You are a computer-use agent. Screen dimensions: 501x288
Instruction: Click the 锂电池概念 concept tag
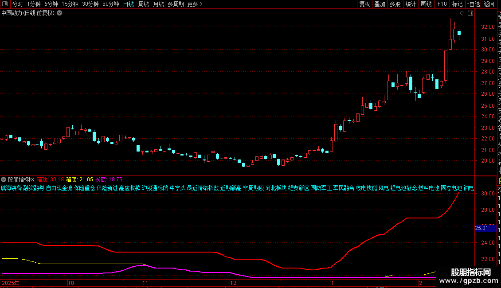point(403,188)
